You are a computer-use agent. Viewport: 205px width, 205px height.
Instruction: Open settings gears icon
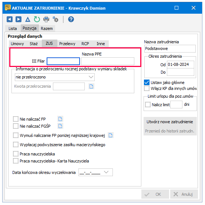pos(56,19)
